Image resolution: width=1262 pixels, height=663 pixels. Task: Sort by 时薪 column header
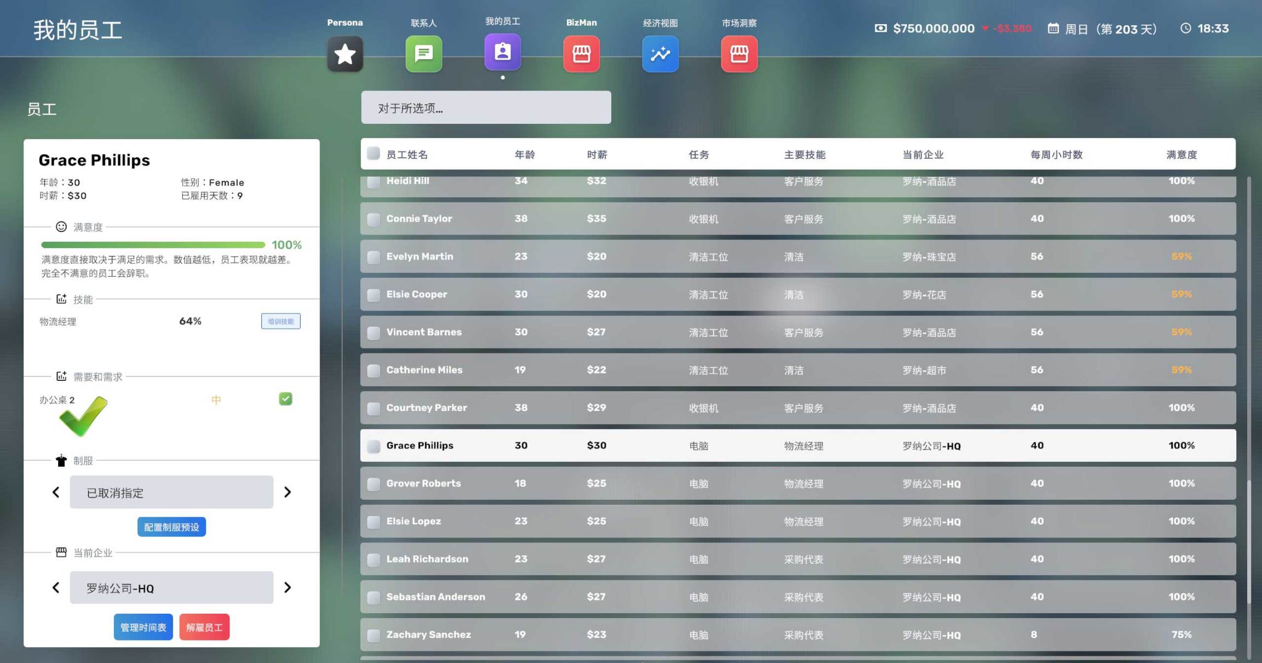click(597, 155)
